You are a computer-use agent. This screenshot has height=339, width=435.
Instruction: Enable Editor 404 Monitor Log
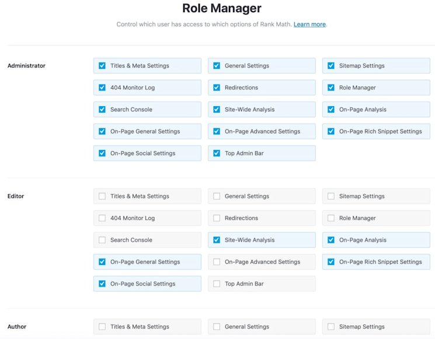click(102, 218)
